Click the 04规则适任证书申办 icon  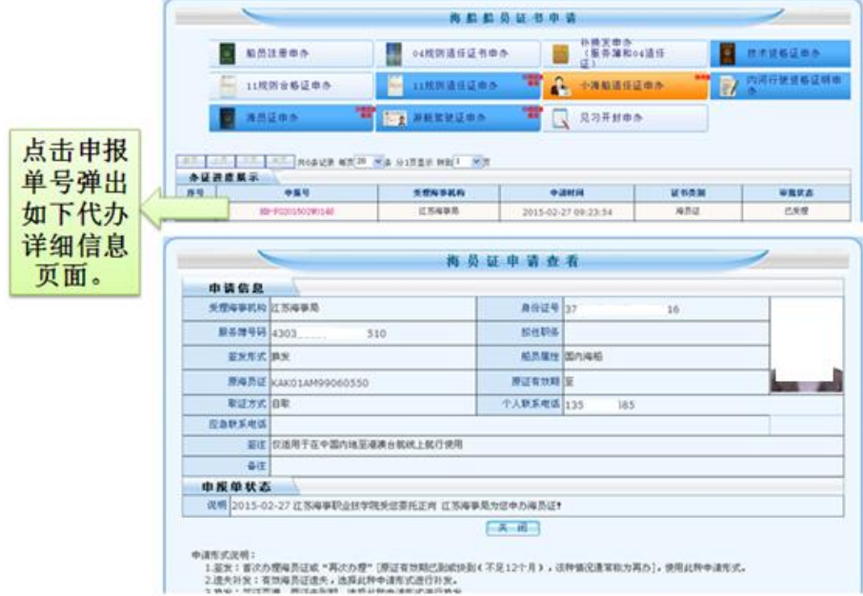tap(393, 54)
